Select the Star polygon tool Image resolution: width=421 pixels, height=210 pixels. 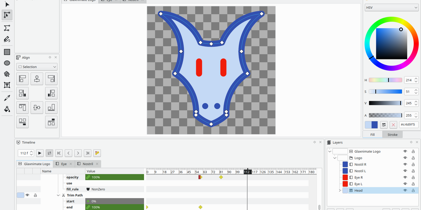pos(7,74)
